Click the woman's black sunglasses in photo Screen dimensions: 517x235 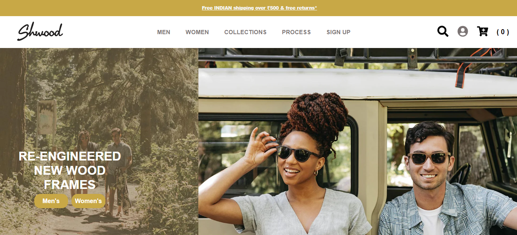tap(297, 154)
